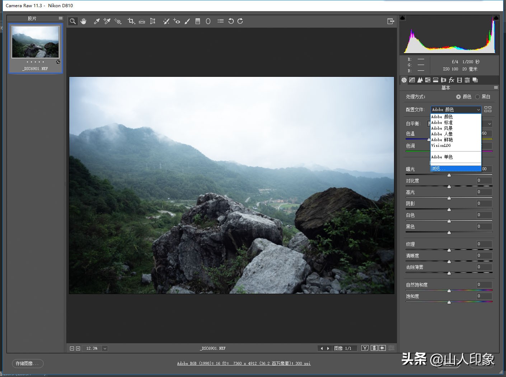Select the Hand tool in toolbar
Viewport: 506px width, 377px height.
coord(84,21)
